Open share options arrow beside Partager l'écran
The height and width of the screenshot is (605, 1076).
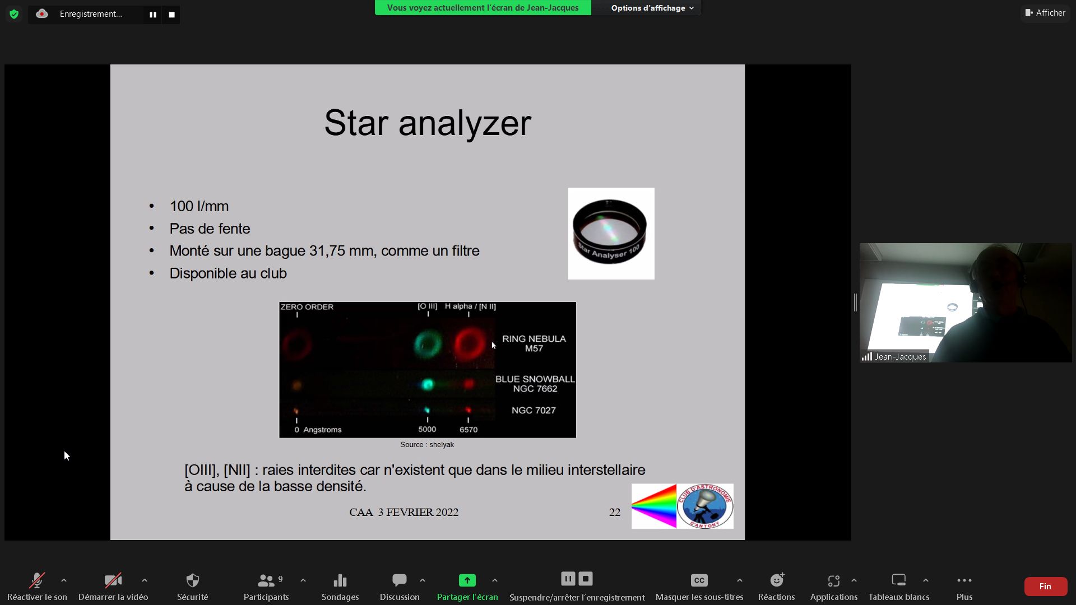point(495,580)
